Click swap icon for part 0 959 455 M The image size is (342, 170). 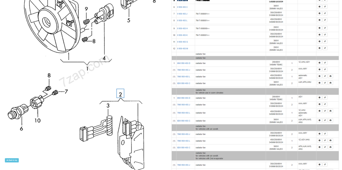325,48
